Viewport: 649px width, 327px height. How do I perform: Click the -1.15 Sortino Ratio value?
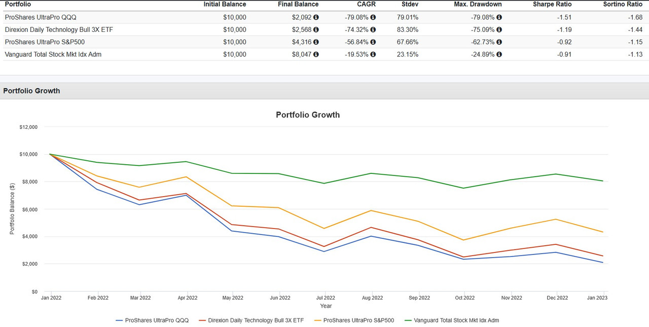[x=634, y=42]
